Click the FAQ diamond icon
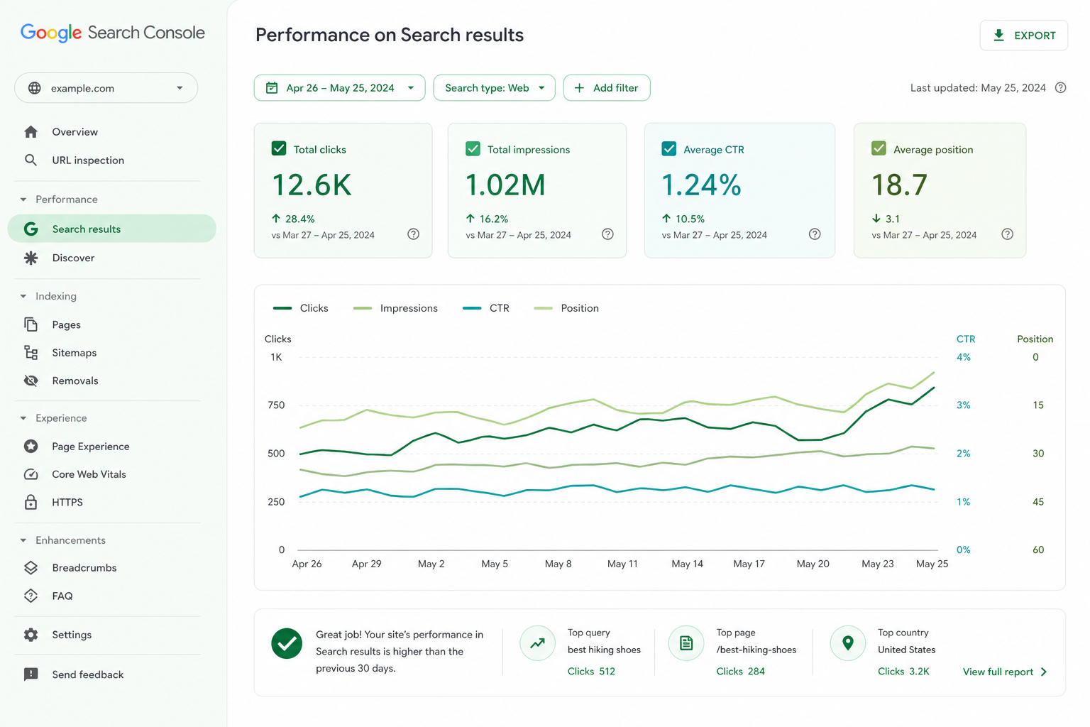The width and height of the screenshot is (1090, 727). (31, 596)
